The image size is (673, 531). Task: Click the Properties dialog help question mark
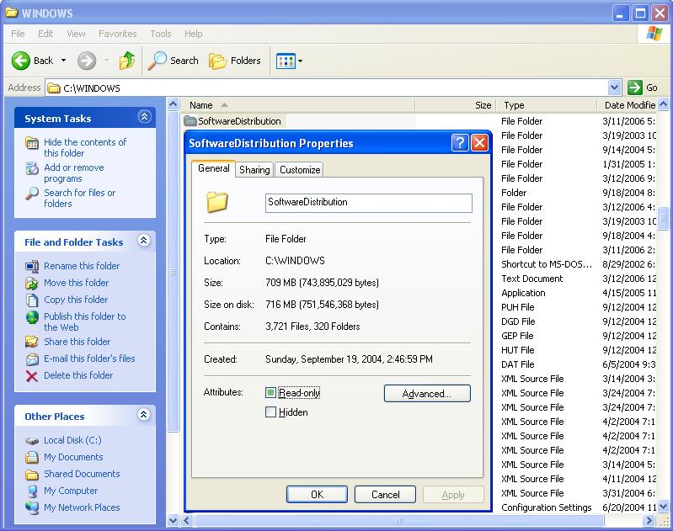click(x=460, y=142)
